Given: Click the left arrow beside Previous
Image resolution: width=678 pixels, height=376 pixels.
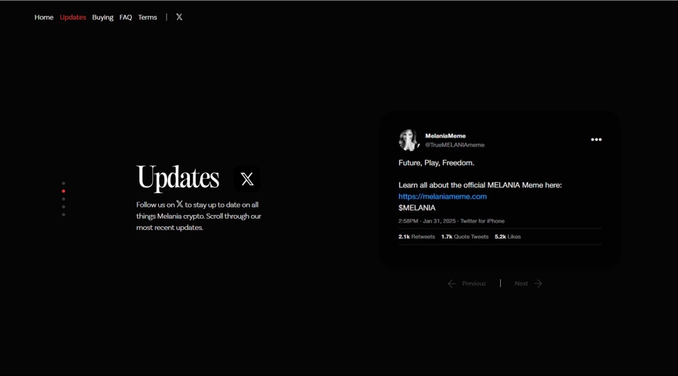Looking at the screenshot, I should point(452,284).
